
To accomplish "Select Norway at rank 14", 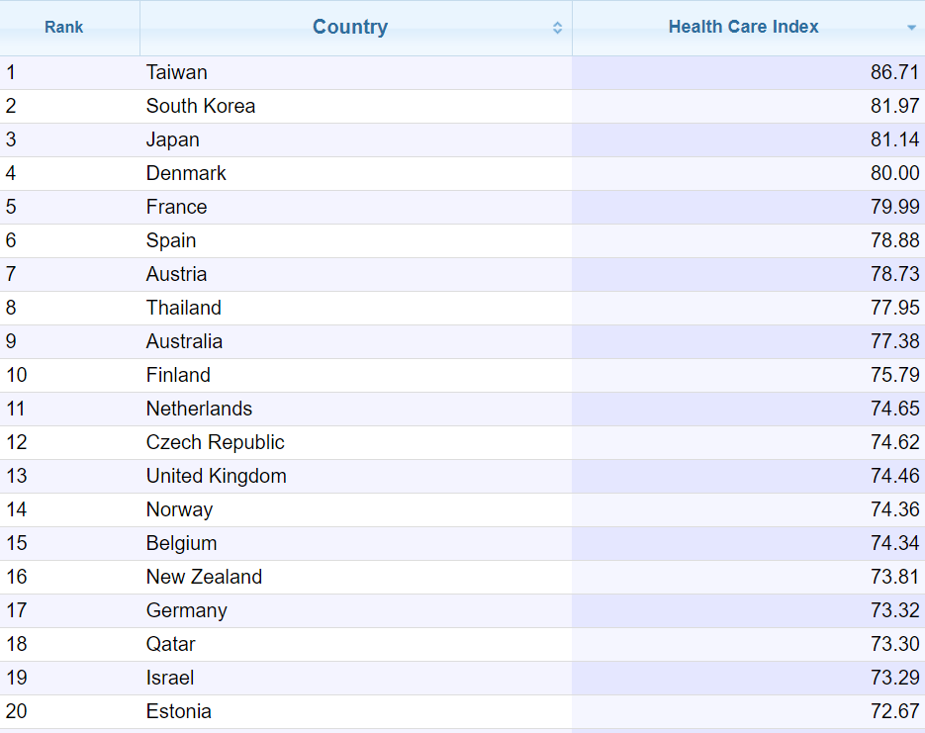I will pos(179,509).
